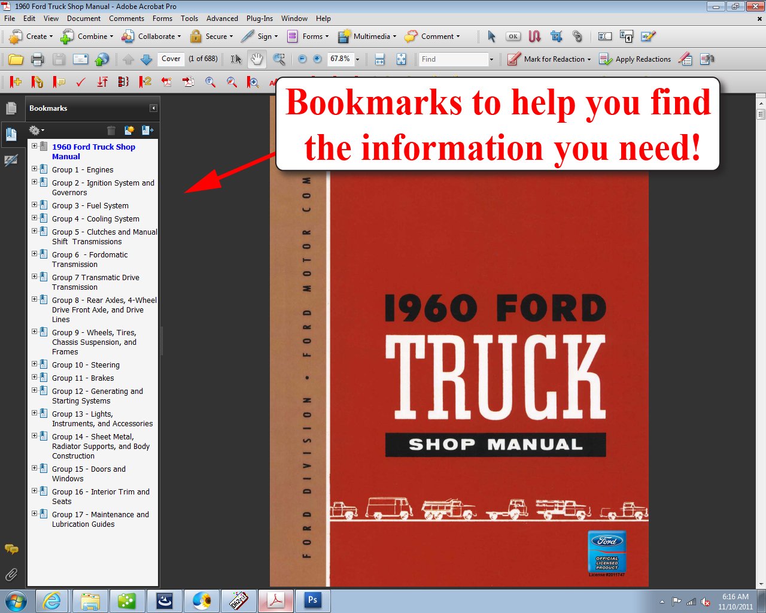The width and height of the screenshot is (766, 613).
Task: Open the Pages panel icon in sidebar
Action: (x=11, y=108)
